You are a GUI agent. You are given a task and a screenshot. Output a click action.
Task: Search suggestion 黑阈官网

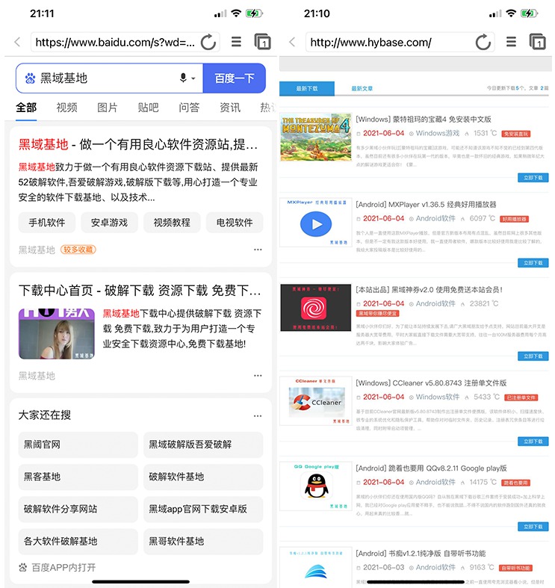(78, 445)
